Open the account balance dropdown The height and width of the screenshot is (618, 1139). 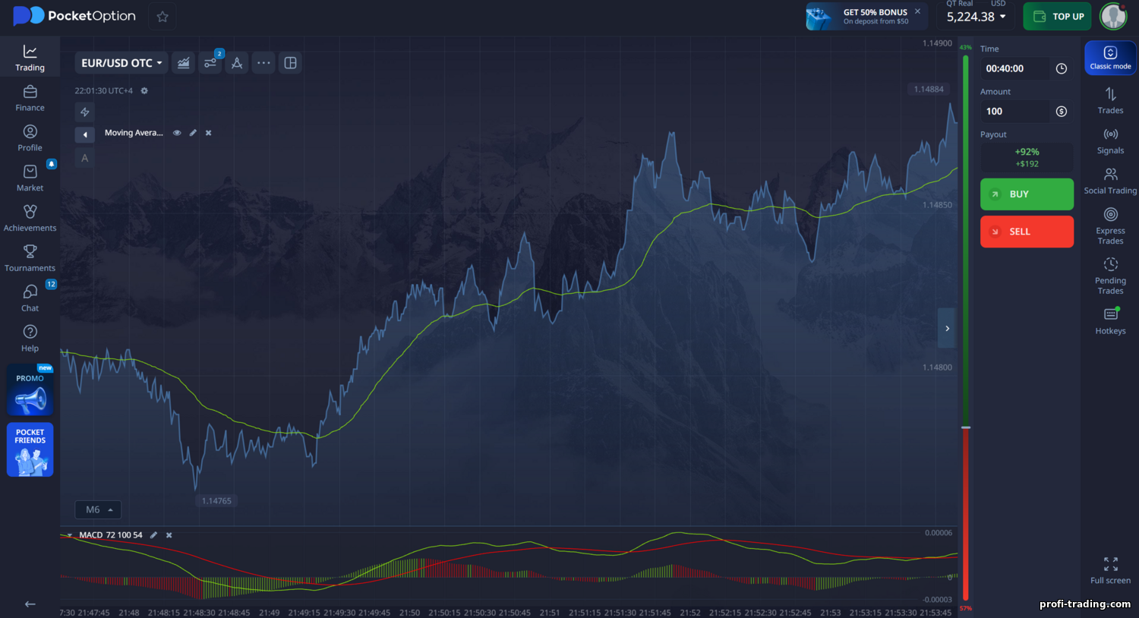tap(976, 17)
